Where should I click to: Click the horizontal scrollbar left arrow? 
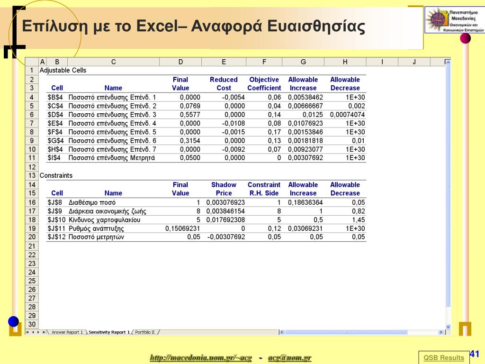coord(281,332)
